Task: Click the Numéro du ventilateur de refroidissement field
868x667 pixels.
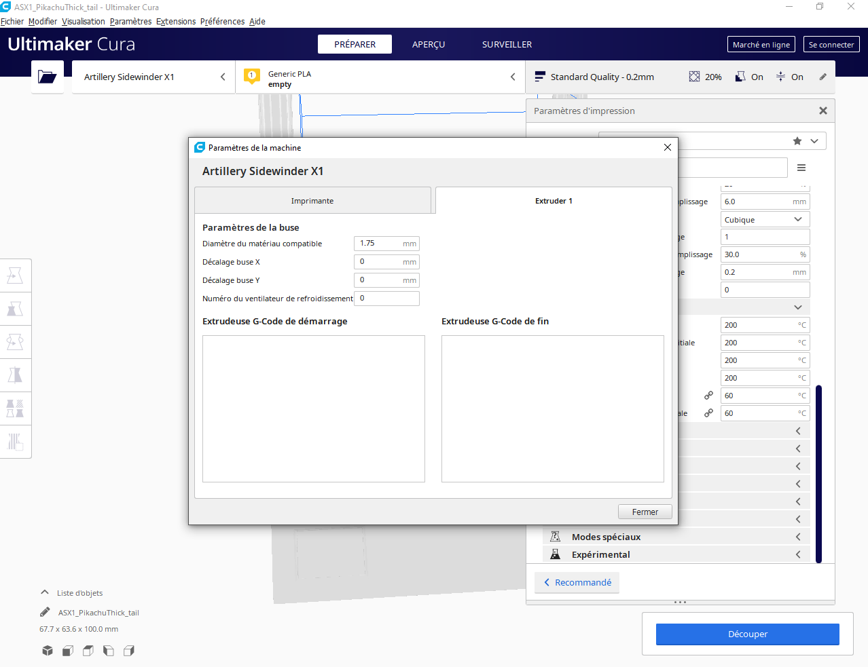Action: click(x=386, y=298)
